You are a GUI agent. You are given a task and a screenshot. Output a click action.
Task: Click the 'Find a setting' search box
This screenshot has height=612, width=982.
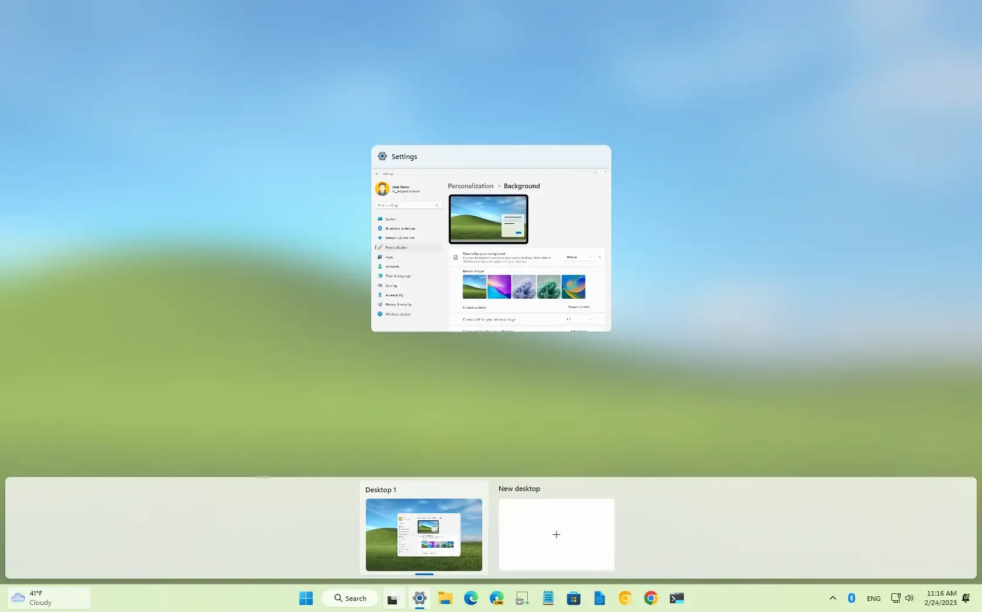click(x=406, y=205)
